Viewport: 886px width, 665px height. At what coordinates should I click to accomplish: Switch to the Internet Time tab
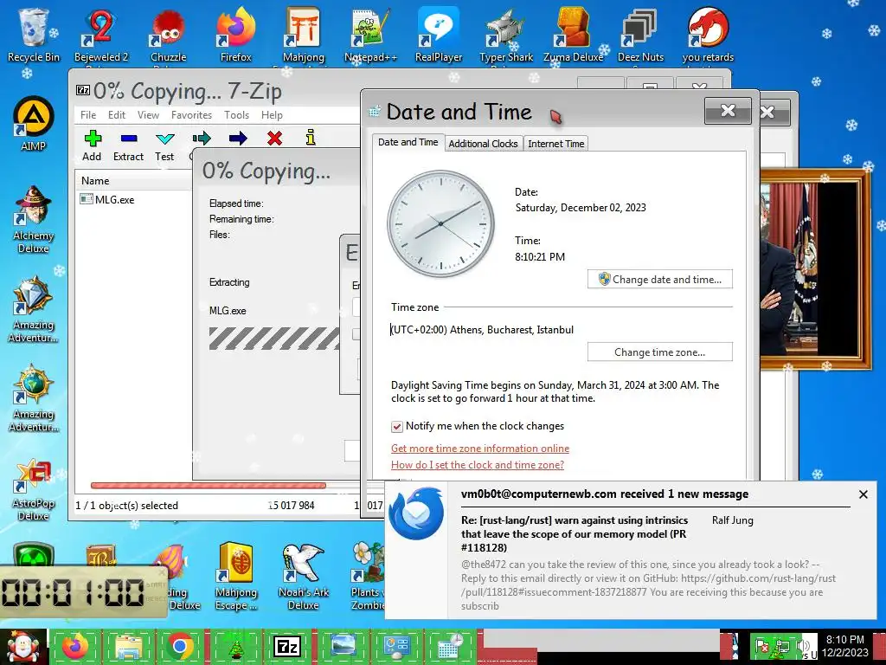point(556,144)
